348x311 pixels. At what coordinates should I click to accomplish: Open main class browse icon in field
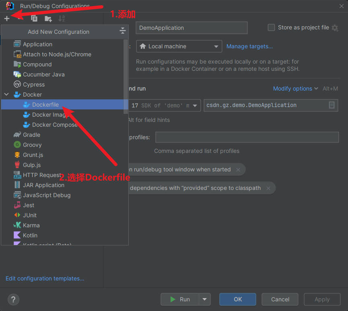pos(332,105)
